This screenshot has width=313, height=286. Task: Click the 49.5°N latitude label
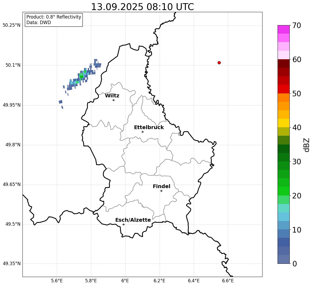pyautogui.click(x=13, y=224)
